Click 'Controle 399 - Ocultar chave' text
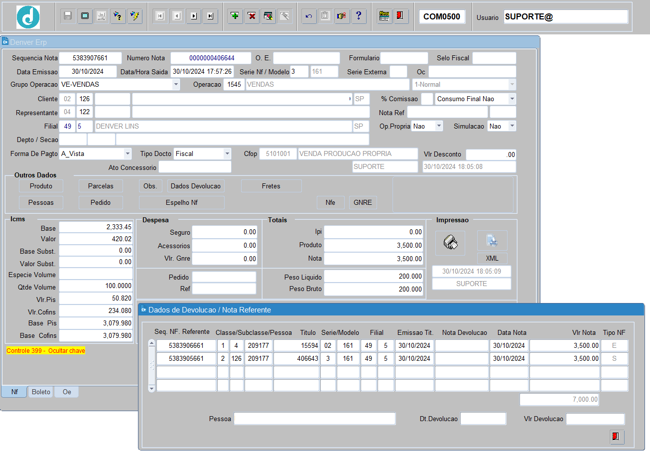 [46, 351]
